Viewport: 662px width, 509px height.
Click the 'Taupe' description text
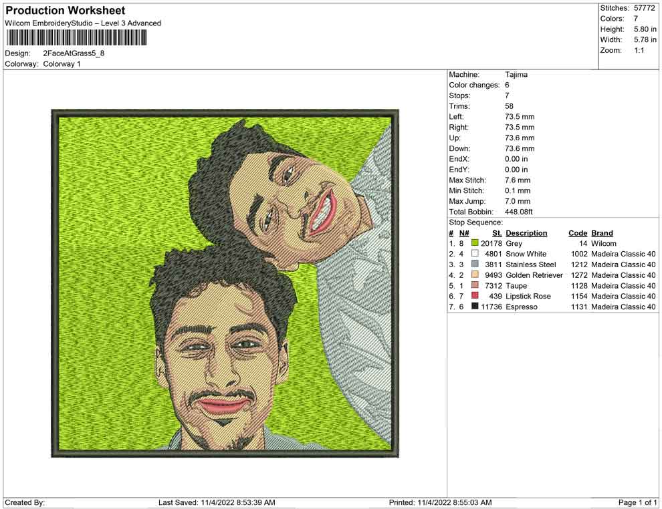coord(516,285)
